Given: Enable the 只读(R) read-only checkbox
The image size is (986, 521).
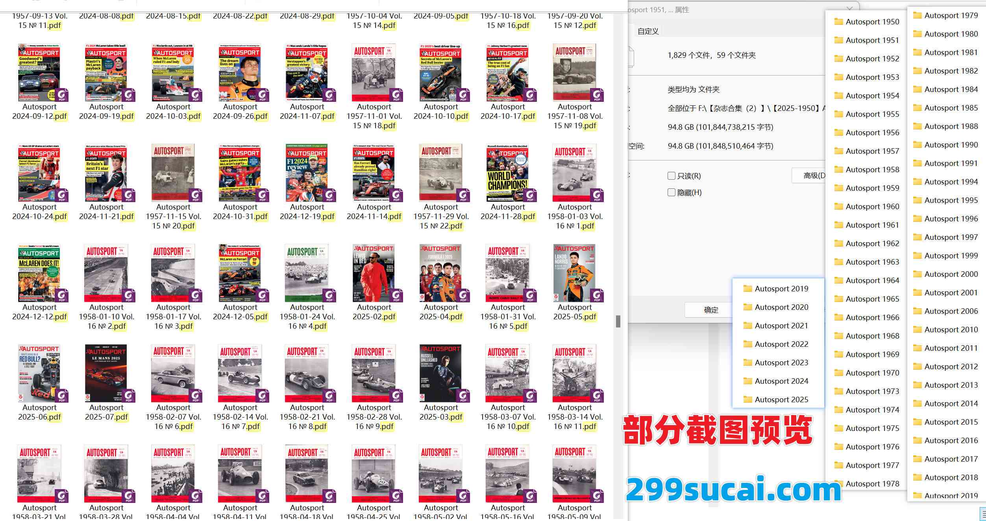Looking at the screenshot, I should [672, 176].
